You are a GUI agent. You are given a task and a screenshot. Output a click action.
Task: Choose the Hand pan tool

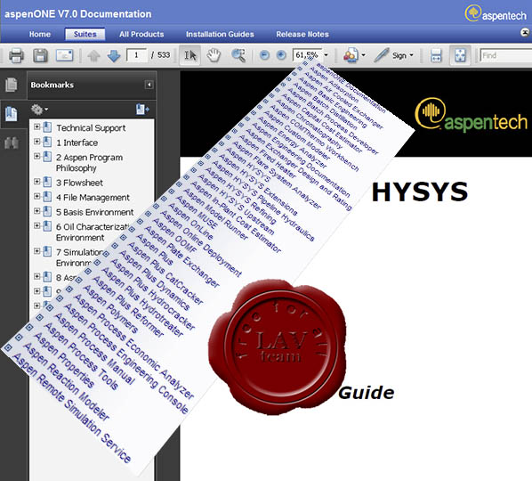click(214, 55)
